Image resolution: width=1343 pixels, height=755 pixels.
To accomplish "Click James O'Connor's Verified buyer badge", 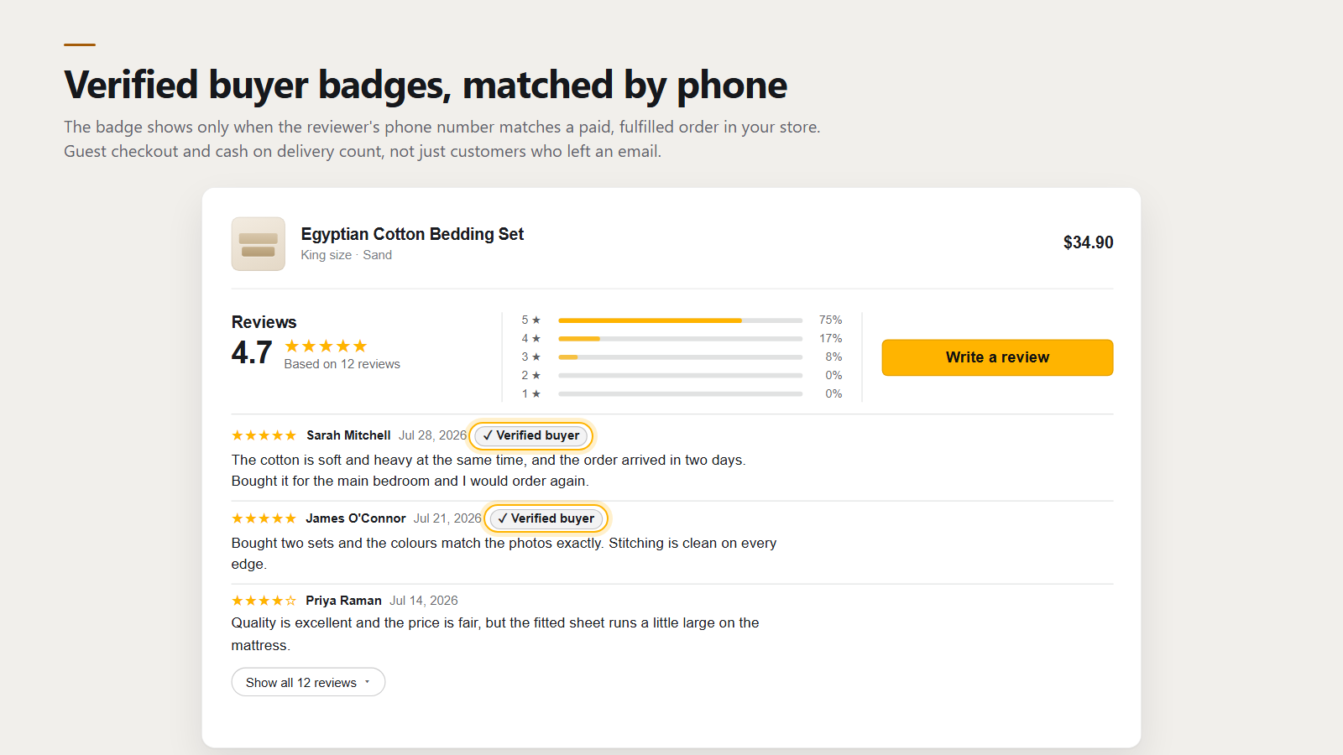I will (546, 518).
